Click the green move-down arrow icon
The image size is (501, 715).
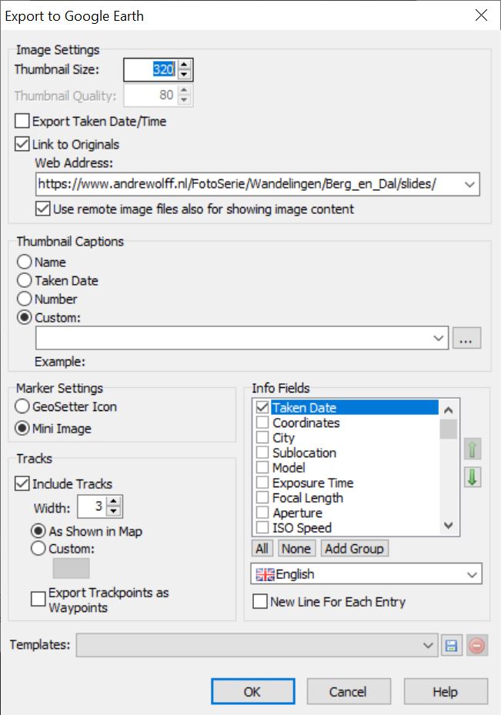[473, 477]
